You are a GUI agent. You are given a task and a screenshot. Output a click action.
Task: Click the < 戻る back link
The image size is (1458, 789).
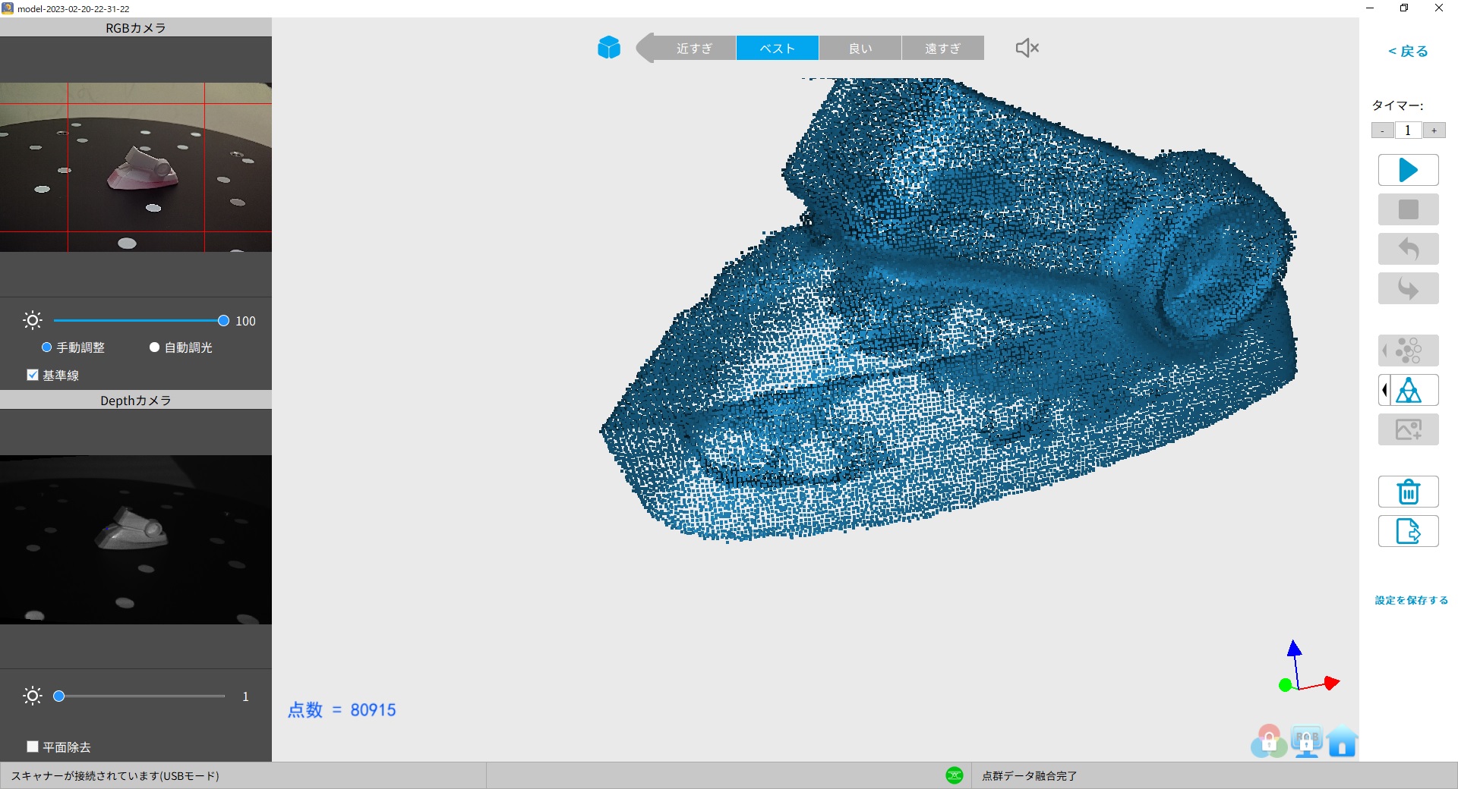[x=1407, y=51]
